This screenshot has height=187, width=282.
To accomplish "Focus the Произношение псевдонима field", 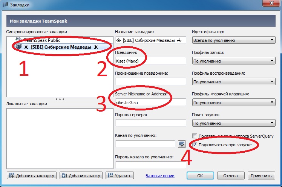I will 150,81.
